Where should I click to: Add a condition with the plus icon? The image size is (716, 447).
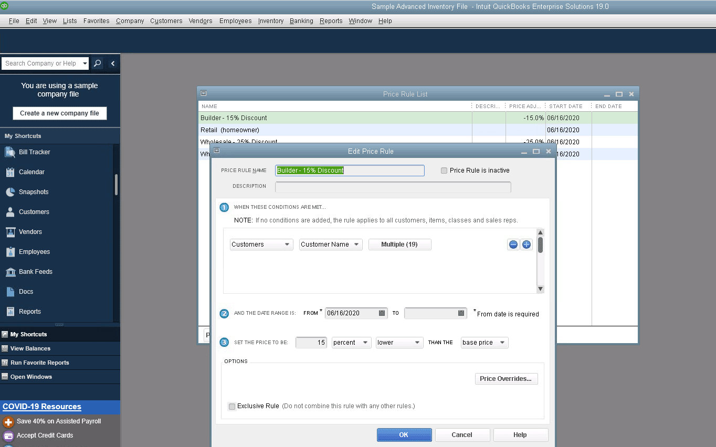click(x=527, y=244)
